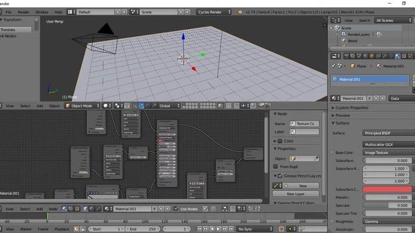
Task: Open the Multiscatter GGX dropdown
Action: point(388,144)
